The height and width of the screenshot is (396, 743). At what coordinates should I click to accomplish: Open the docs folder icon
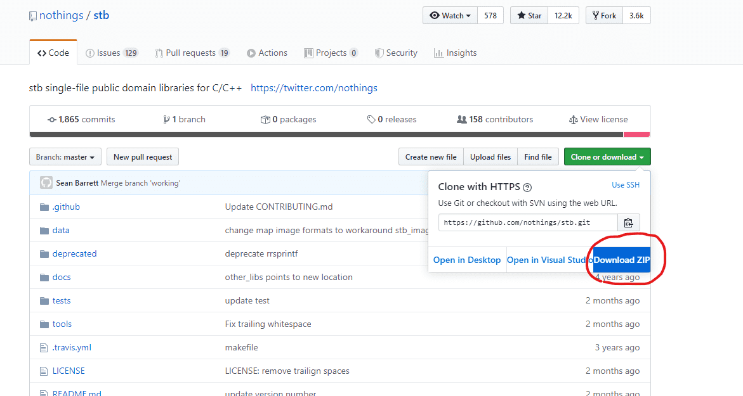42,277
